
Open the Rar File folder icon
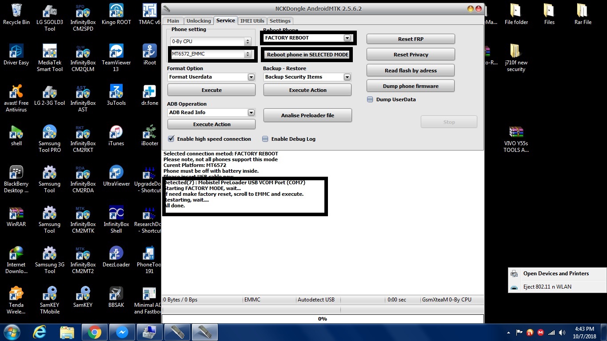583,14
